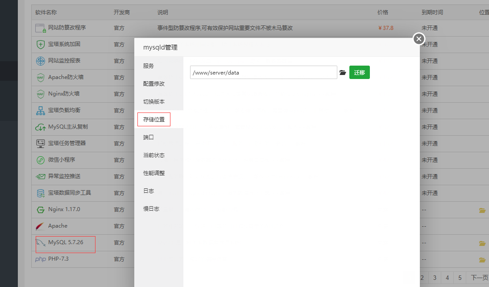Image resolution: width=489 pixels, height=287 pixels.
Task: Go to page 3
Action: (x=435, y=278)
